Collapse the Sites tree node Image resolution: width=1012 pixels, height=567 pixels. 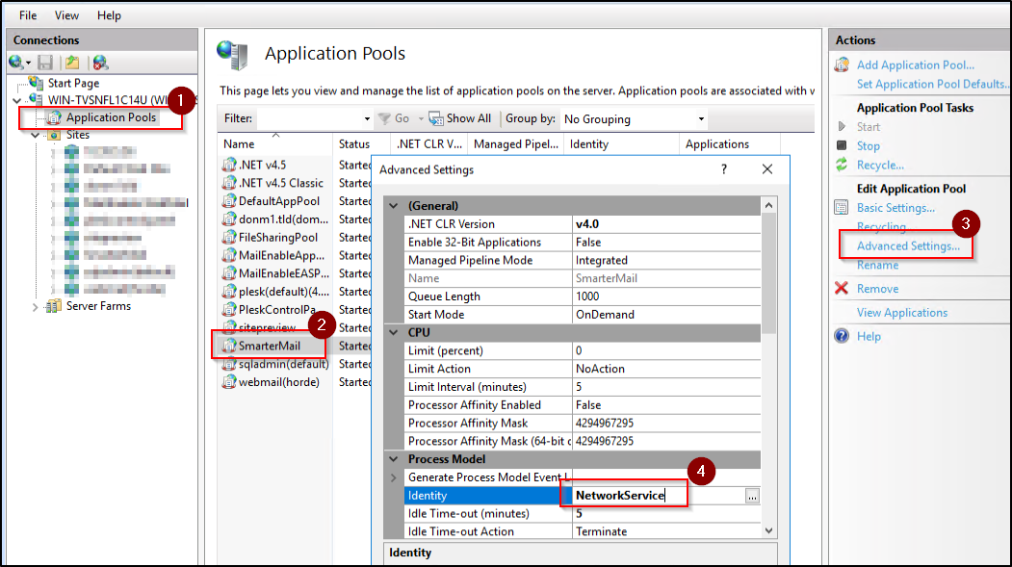(36, 136)
